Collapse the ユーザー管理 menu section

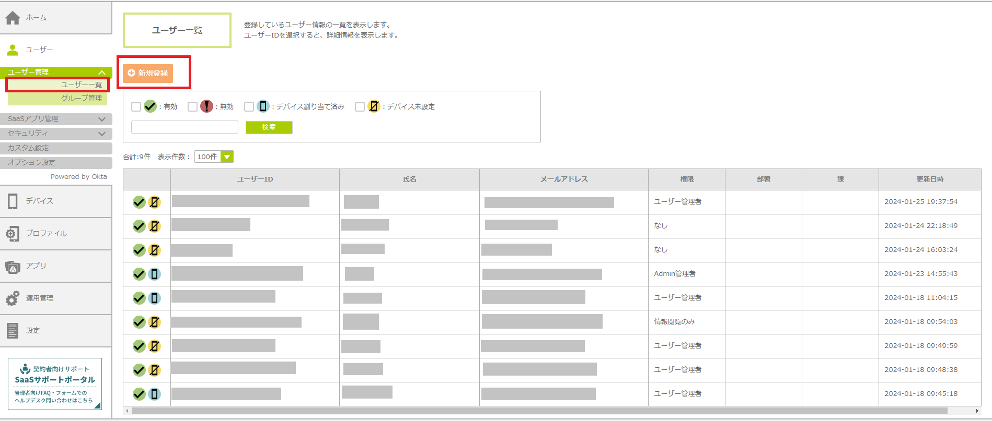click(x=101, y=73)
